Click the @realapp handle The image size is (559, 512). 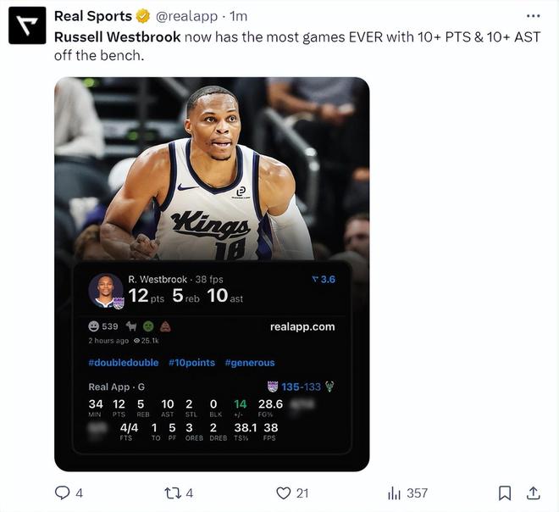pyautogui.click(x=188, y=16)
